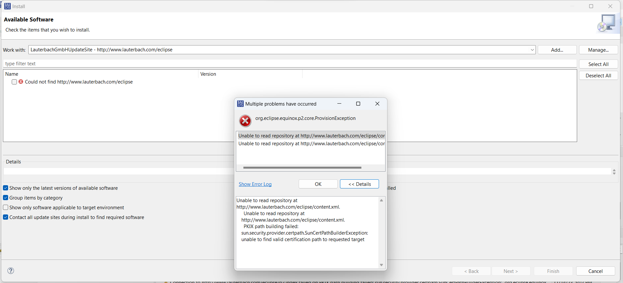Open the help icon in the Install dialog
The image size is (623, 283).
11,271
